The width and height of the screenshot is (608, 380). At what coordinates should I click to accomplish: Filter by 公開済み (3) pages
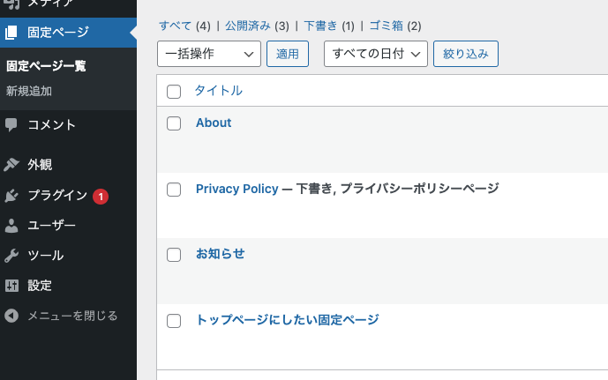click(257, 26)
